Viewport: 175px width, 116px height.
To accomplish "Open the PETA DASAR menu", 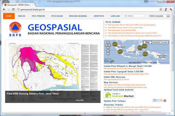I will point(57,16).
